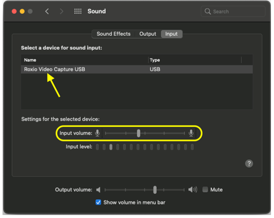Viewport: 274px width, 218px height.
Task: Click the Input volume slider handle
Action: 138,133
